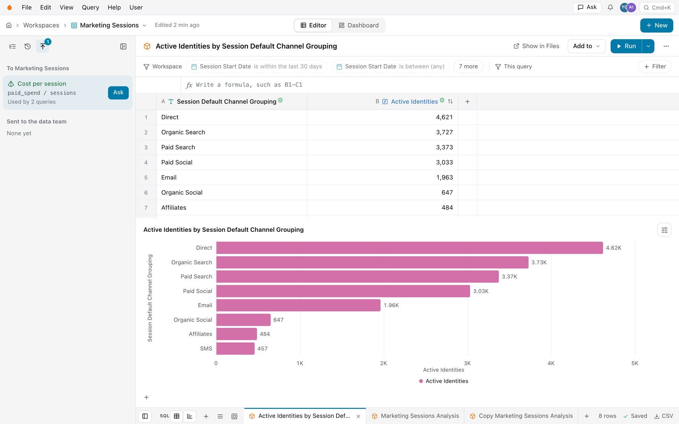Expand the Marketing Sessions workspace dropdown
This screenshot has width=679, height=424.
pos(144,26)
